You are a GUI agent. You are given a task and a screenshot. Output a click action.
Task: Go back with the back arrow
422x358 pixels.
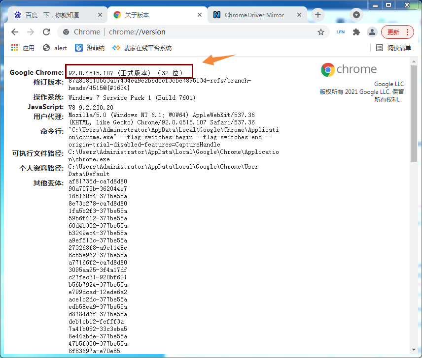pos(15,32)
